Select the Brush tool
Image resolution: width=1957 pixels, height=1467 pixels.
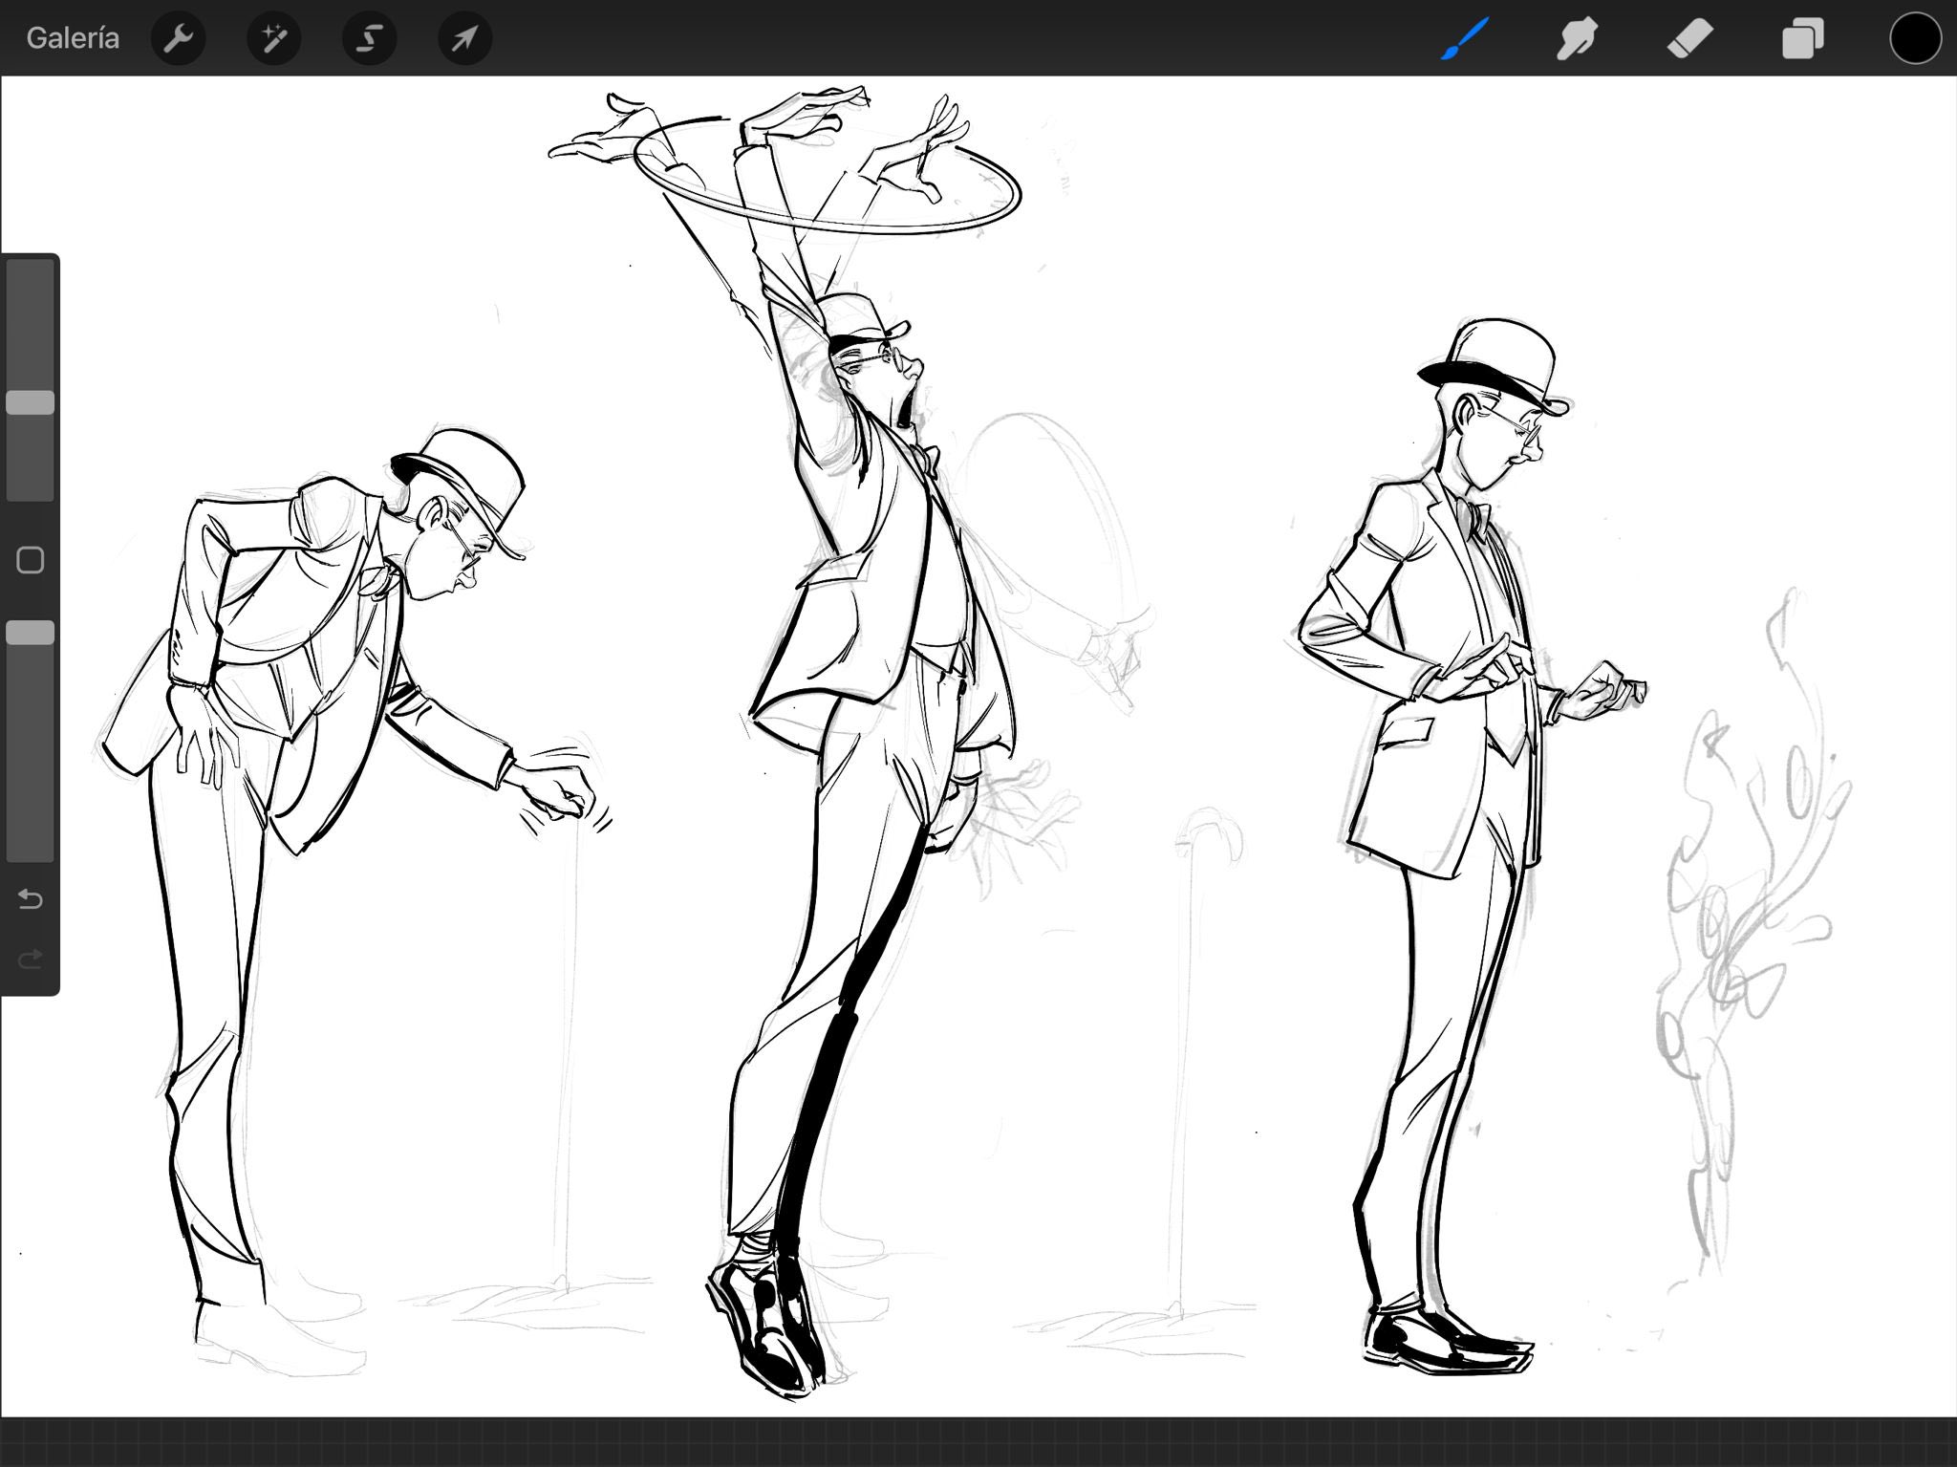point(1465,38)
